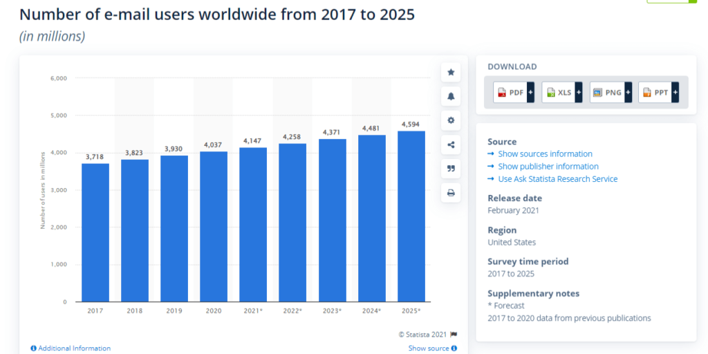Download the chart as PDF
This screenshot has width=708, height=354.
[510, 93]
